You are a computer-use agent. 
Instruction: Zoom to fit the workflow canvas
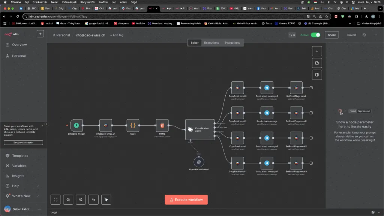pos(55,199)
